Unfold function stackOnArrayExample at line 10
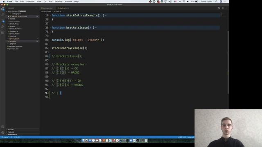The height and width of the screenshot is (147, 262). pos(50,16)
